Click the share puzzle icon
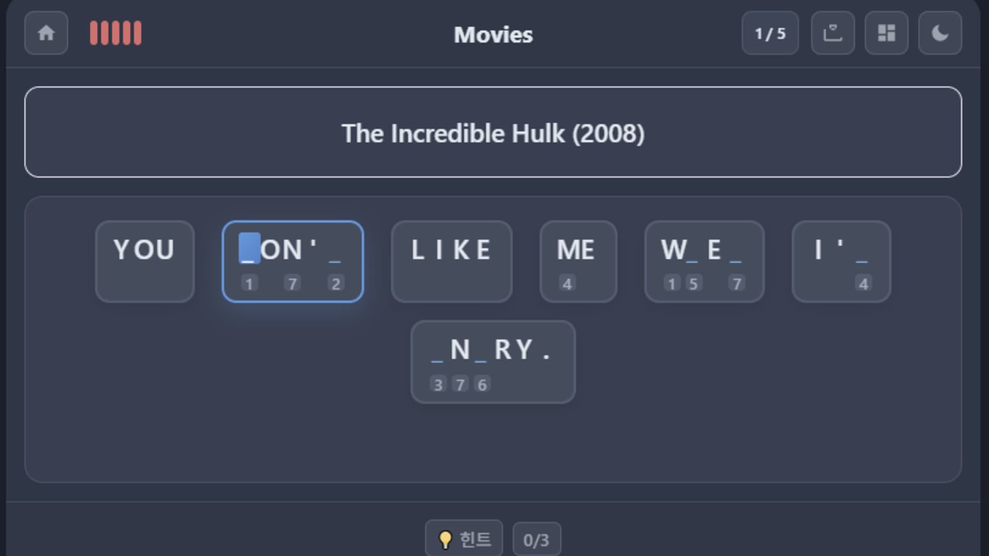Viewport: 989px width, 556px height. pos(832,33)
